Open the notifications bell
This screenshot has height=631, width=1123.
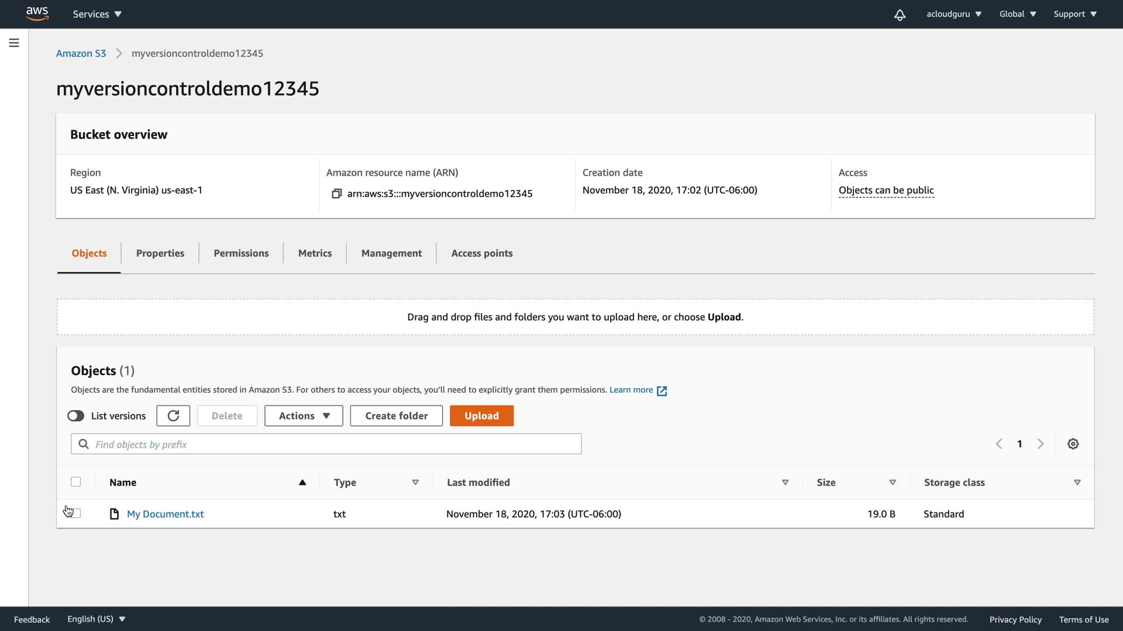click(900, 15)
